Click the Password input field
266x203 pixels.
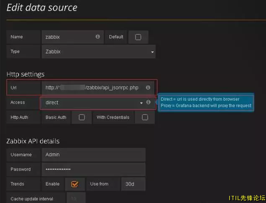(x=93, y=169)
